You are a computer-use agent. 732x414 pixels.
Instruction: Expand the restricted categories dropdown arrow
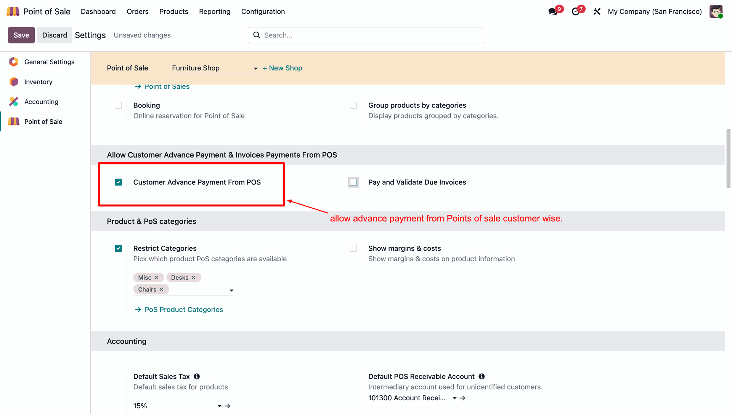pos(231,290)
